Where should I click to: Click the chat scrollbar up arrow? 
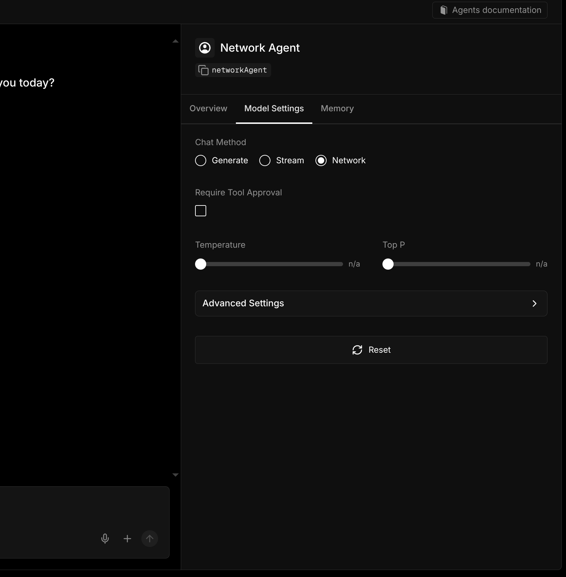[x=176, y=41]
